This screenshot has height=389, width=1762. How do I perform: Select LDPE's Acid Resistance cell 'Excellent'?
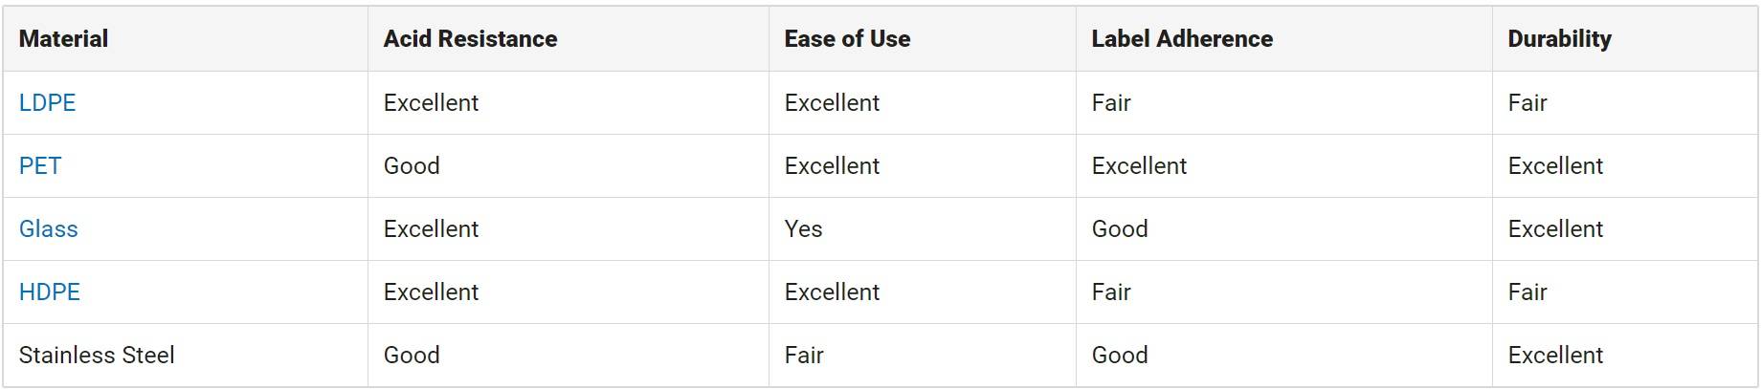click(x=431, y=102)
